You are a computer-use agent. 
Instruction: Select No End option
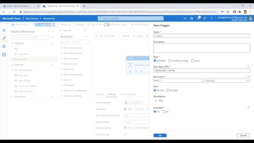click(x=155, y=90)
